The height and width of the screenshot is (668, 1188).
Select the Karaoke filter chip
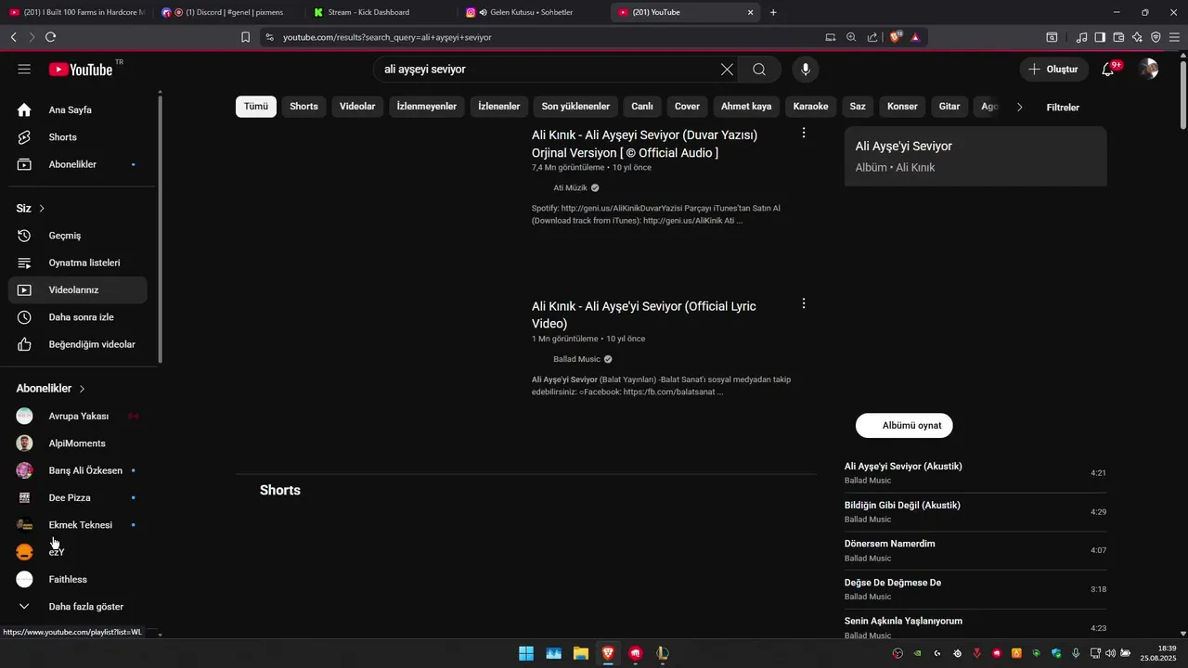coord(810,107)
